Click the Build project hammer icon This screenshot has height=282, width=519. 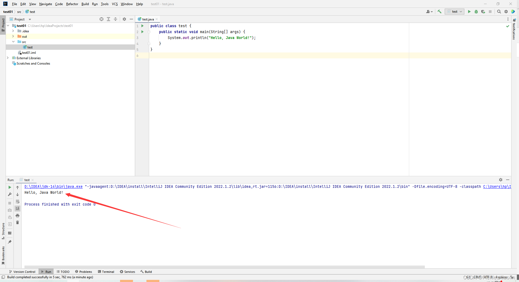tap(440, 12)
